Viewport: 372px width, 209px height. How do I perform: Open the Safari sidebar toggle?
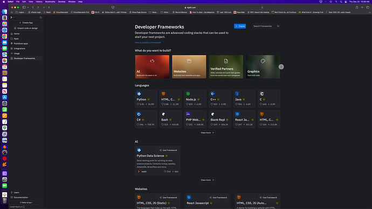[24, 8]
